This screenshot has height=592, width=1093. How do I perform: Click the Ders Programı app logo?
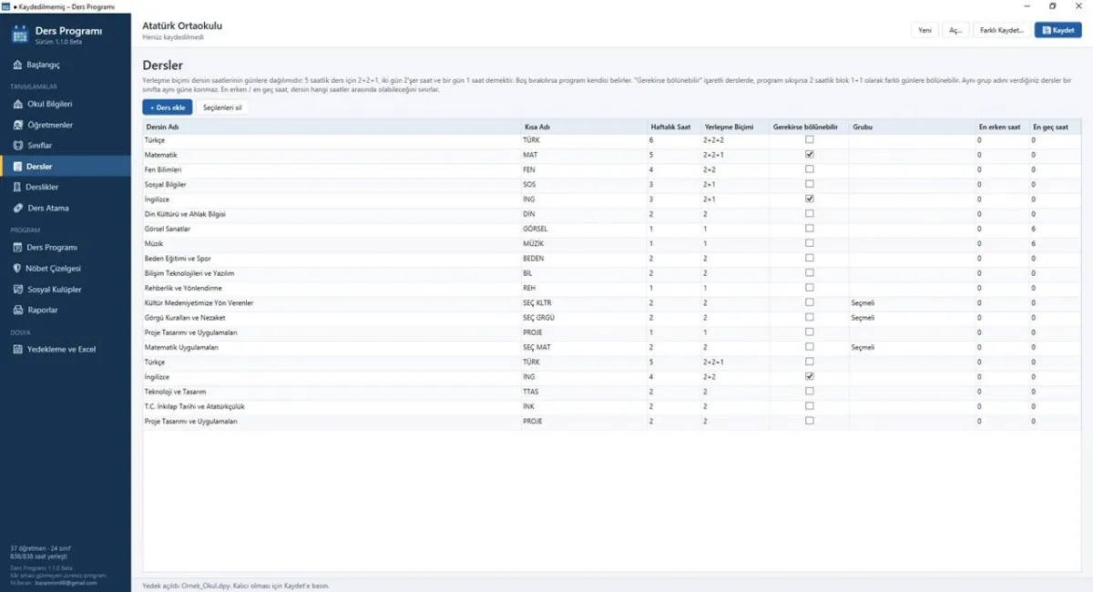pyautogui.click(x=20, y=35)
